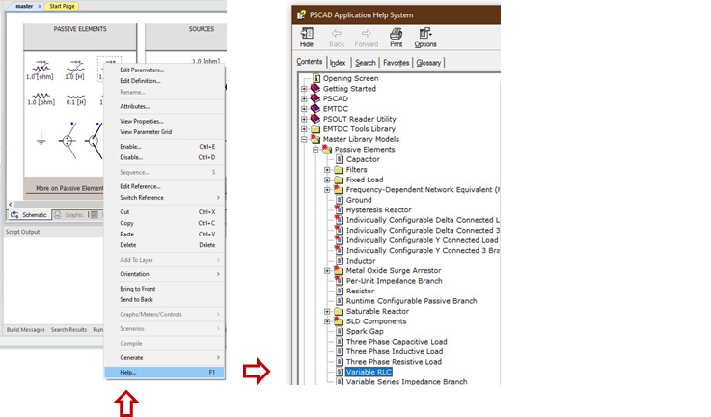Click the Hide toolbar icon in Help
The height and width of the screenshot is (417, 711).
[x=307, y=37]
